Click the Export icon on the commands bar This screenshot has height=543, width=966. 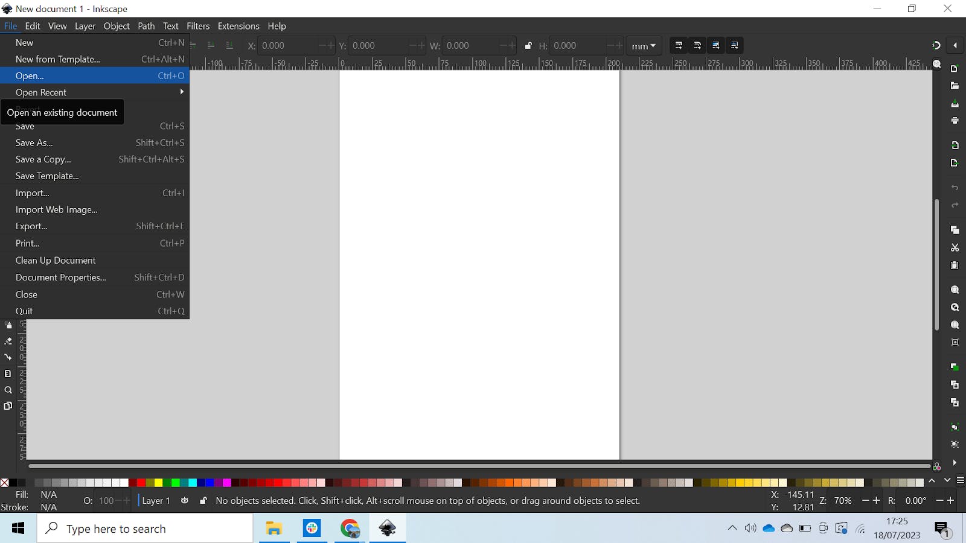955,163
